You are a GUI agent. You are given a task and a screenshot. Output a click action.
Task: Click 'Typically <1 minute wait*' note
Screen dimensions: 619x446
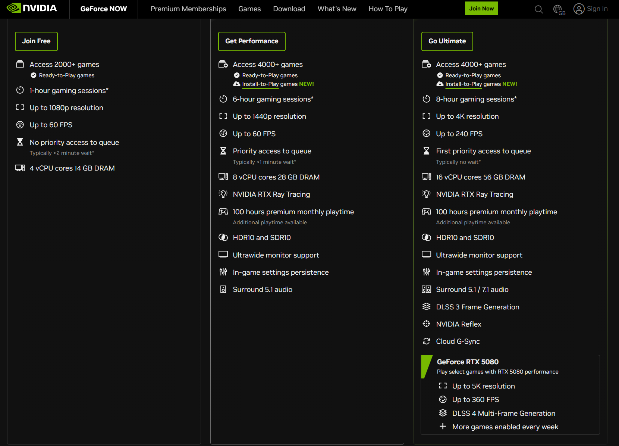coord(264,162)
